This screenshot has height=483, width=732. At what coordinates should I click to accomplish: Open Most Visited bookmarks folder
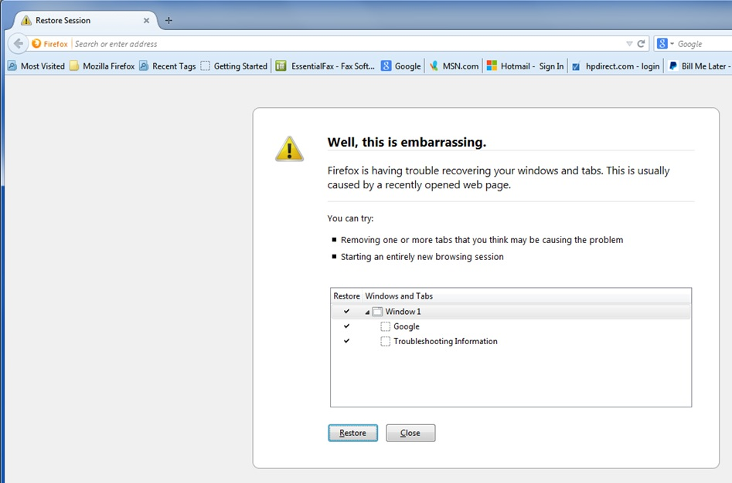[36, 66]
